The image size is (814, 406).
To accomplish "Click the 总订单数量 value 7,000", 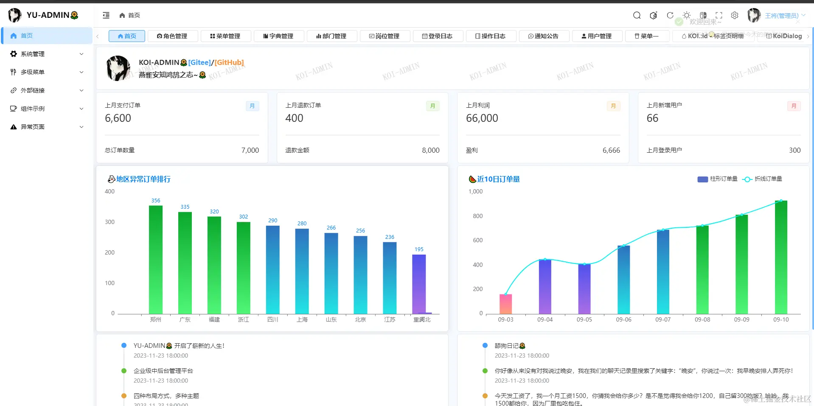I will click(x=250, y=150).
